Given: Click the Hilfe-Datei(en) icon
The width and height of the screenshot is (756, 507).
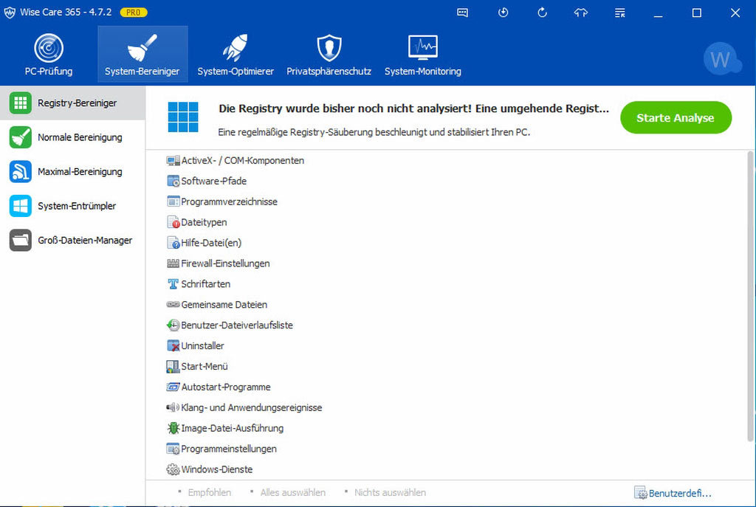Looking at the screenshot, I should (173, 243).
